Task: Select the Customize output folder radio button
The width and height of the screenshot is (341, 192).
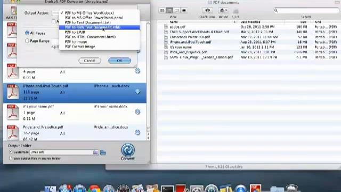Action: click(11, 152)
